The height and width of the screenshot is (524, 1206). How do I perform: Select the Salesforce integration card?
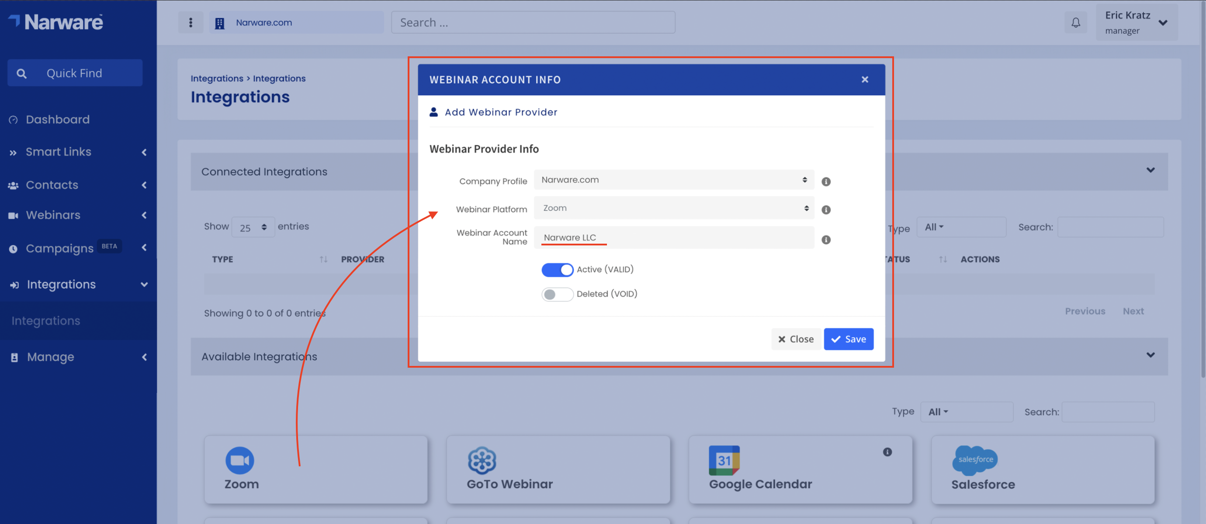[1043, 470]
